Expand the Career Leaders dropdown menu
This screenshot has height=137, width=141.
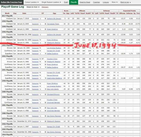(32, 2)
